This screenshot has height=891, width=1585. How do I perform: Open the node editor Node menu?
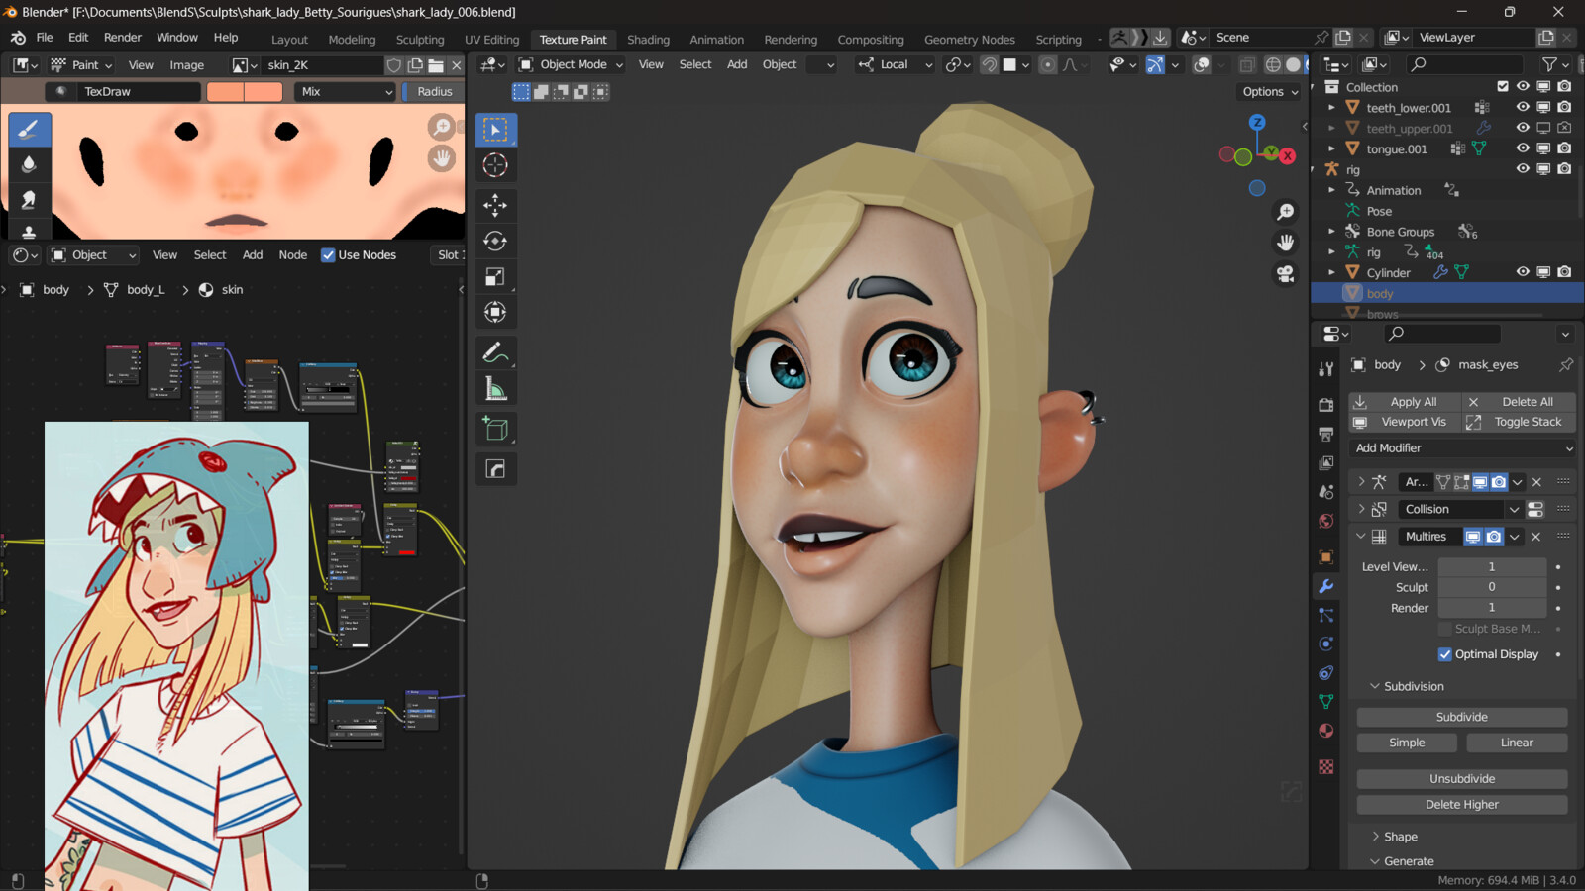coord(293,255)
